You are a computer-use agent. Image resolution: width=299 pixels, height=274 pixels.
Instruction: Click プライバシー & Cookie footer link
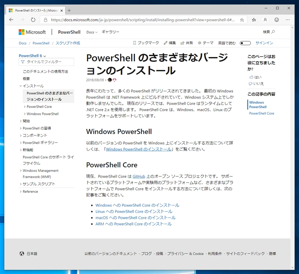coord(185,254)
